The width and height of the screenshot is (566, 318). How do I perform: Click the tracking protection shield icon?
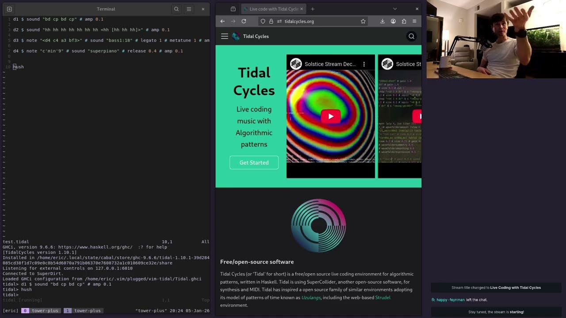pos(263,21)
